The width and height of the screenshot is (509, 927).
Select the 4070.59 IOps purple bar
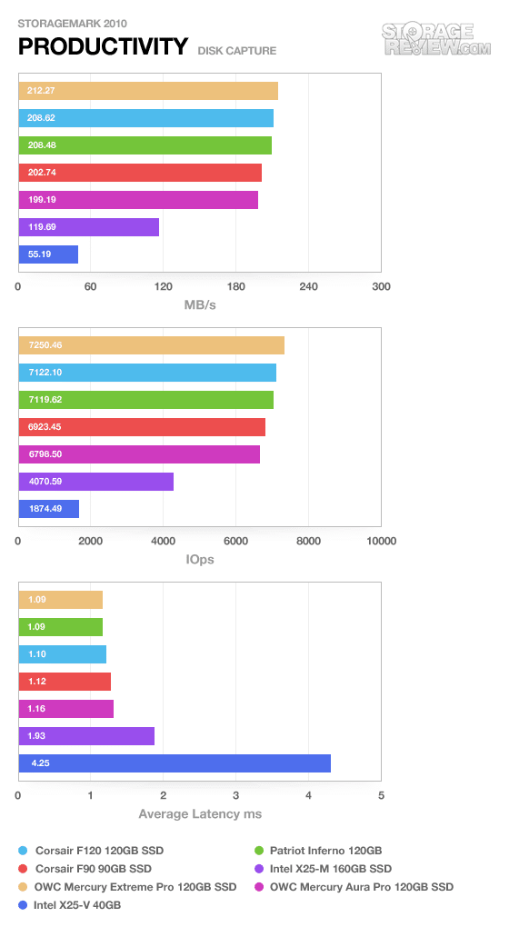96,482
